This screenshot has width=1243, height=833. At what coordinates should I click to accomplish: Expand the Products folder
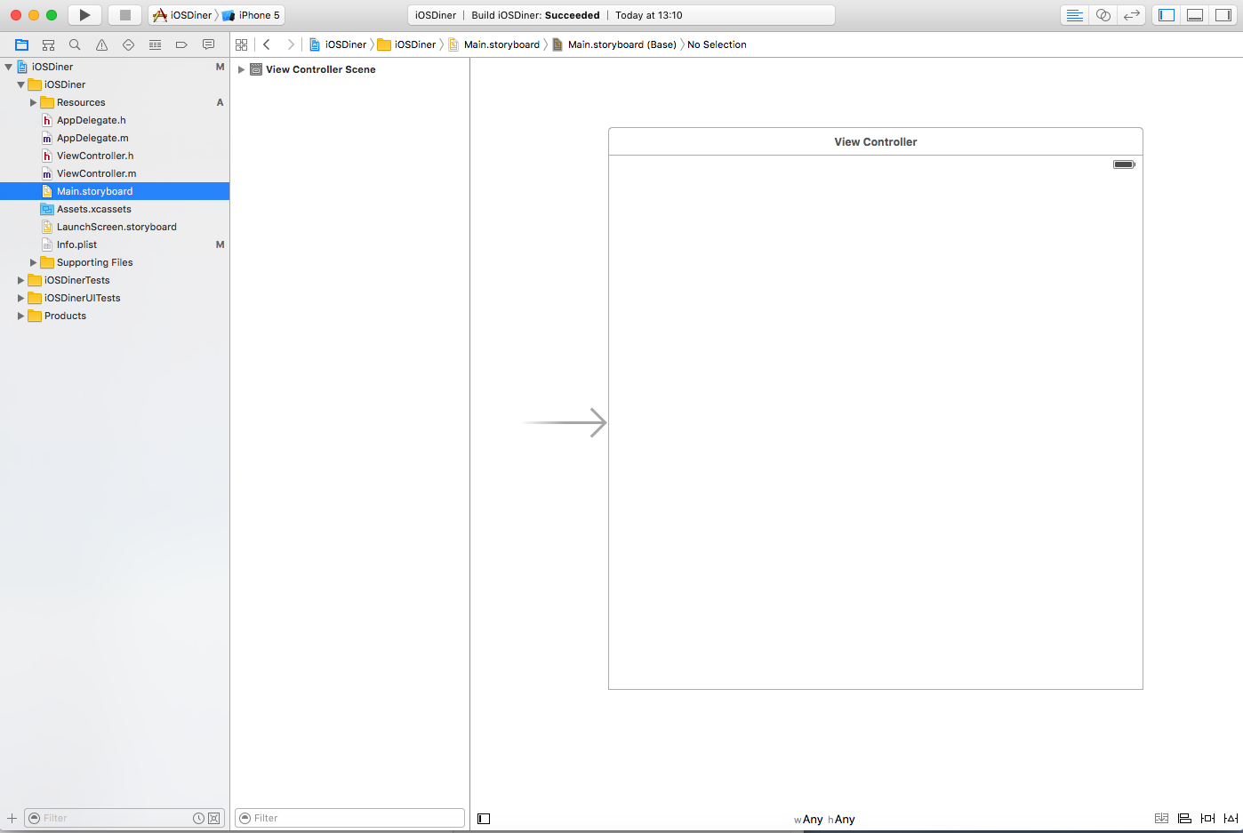[20, 316]
